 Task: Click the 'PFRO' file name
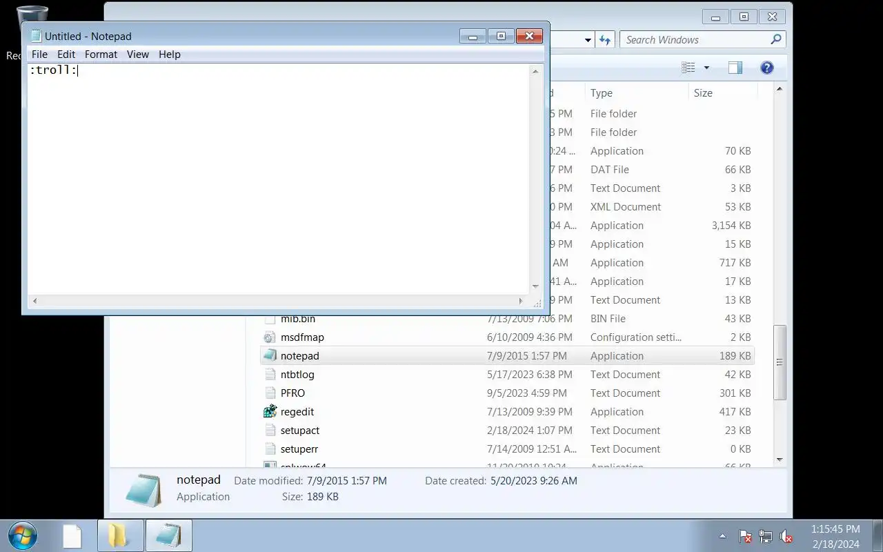(292, 393)
